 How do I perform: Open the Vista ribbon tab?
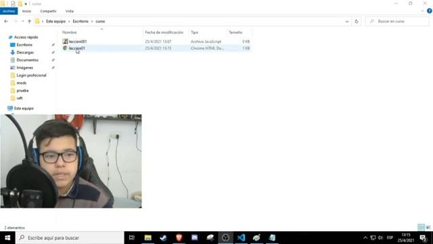69,11
